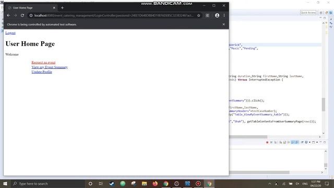Open the Windows notification center
The width and height of the screenshot is (334, 188).
(x=327, y=183)
